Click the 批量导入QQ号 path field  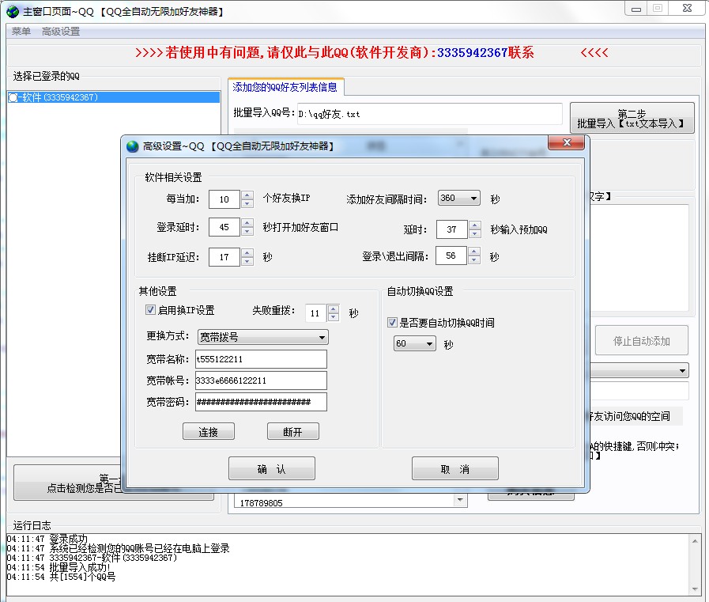pyautogui.click(x=429, y=114)
